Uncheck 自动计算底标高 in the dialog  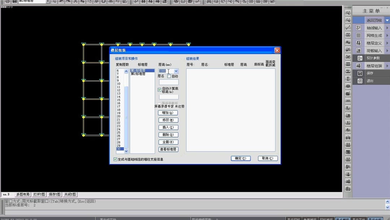pos(159,89)
